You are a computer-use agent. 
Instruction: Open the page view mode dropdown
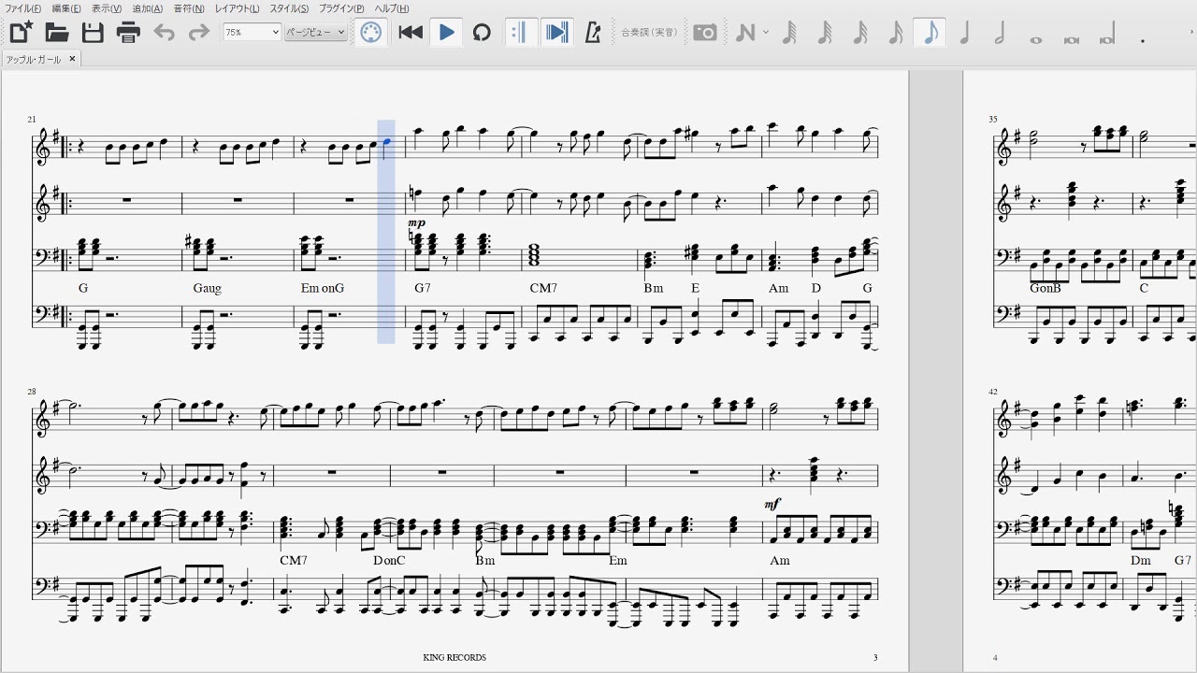click(315, 33)
